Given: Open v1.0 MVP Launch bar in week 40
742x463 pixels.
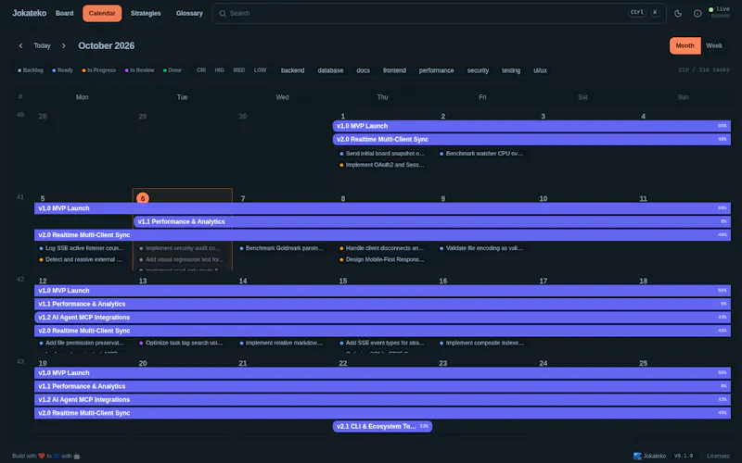Looking at the screenshot, I should (x=531, y=126).
